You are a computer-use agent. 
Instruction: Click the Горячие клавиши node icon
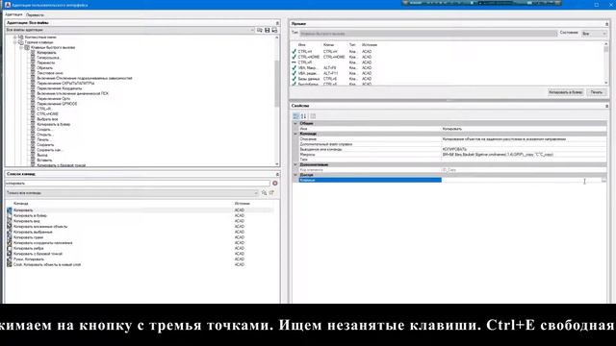pyautogui.click(x=21, y=42)
